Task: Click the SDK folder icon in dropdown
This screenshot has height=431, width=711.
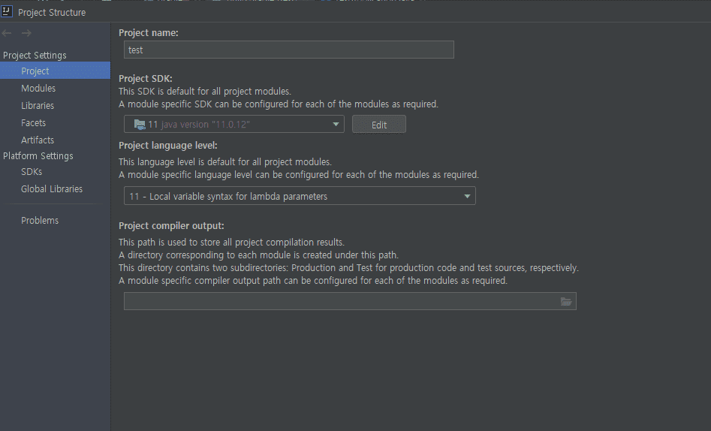Action: (140, 125)
